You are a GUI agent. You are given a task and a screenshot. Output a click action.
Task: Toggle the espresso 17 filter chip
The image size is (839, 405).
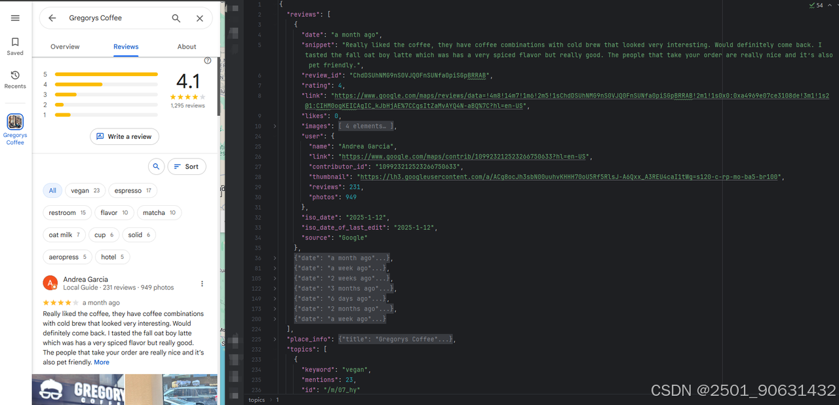pyautogui.click(x=133, y=191)
